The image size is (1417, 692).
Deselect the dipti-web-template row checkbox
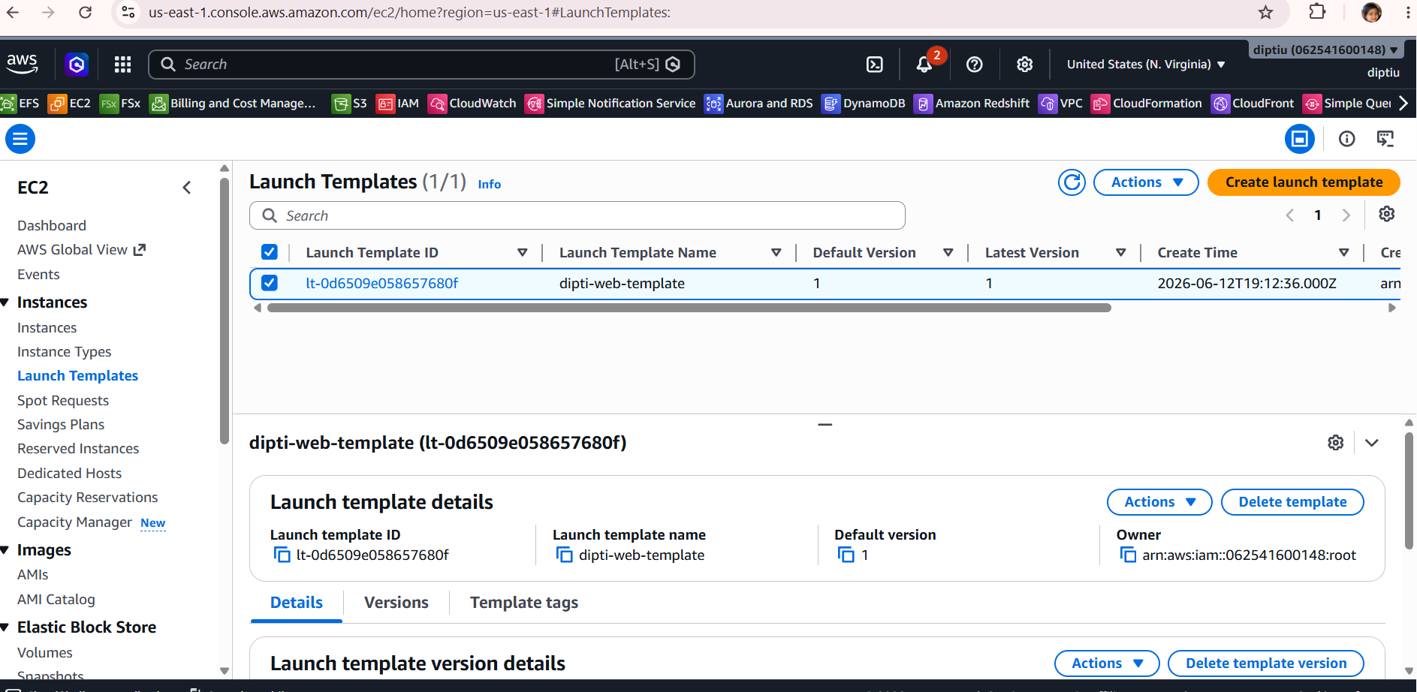pos(270,283)
